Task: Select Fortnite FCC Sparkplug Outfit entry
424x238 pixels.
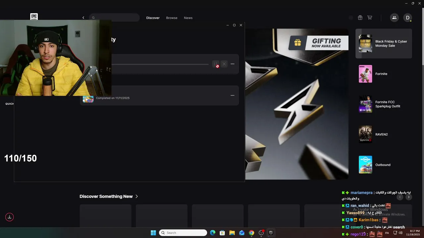Action: click(384, 104)
